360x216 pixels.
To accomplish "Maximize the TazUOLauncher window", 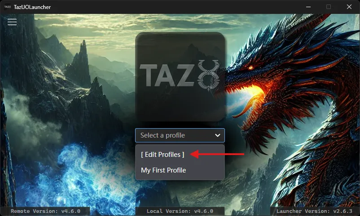I will 329,7.
